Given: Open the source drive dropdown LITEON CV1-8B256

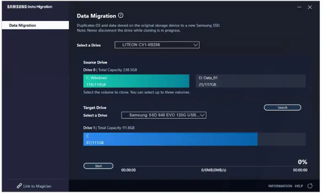Looking at the screenshot, I should 157,45.
